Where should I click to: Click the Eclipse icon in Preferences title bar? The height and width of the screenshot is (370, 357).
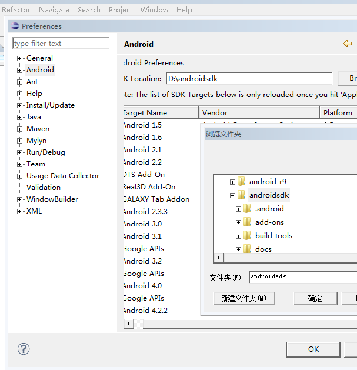15,26
